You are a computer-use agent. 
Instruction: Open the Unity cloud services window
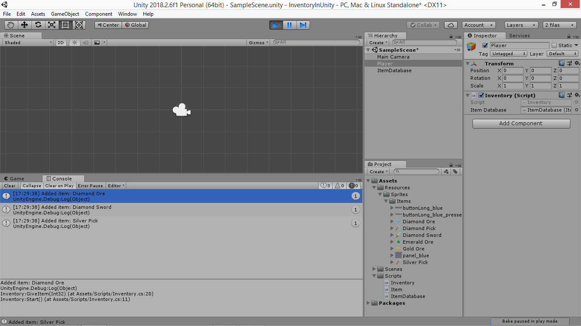click(x=450, y=25)
